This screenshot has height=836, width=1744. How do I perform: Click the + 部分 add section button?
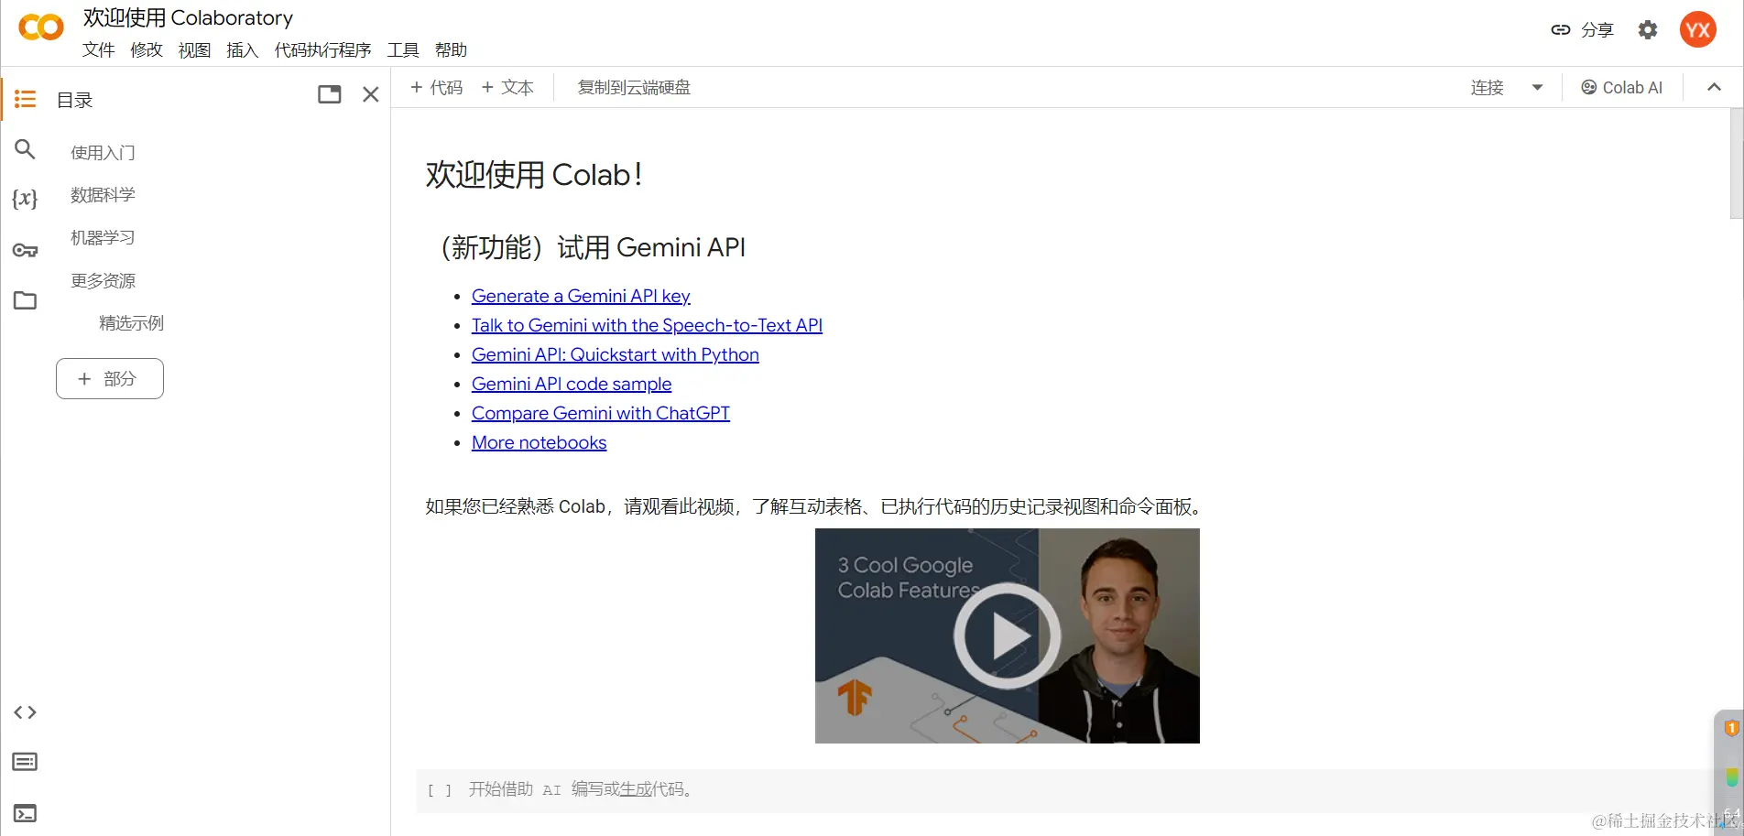tap(110, 379)
